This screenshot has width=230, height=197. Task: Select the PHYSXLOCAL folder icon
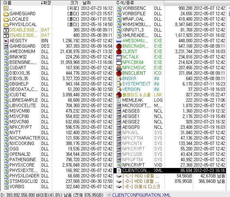click(x=6, y=25)
